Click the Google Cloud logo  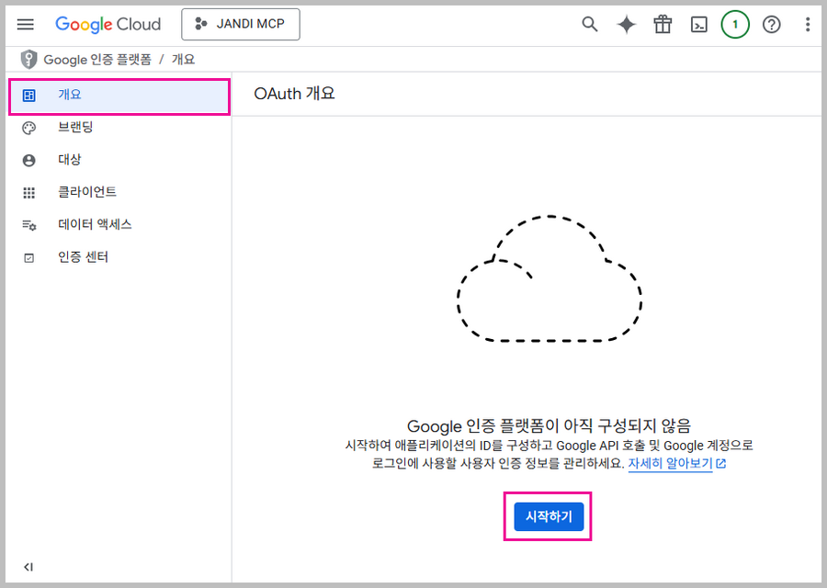point(108,25)
